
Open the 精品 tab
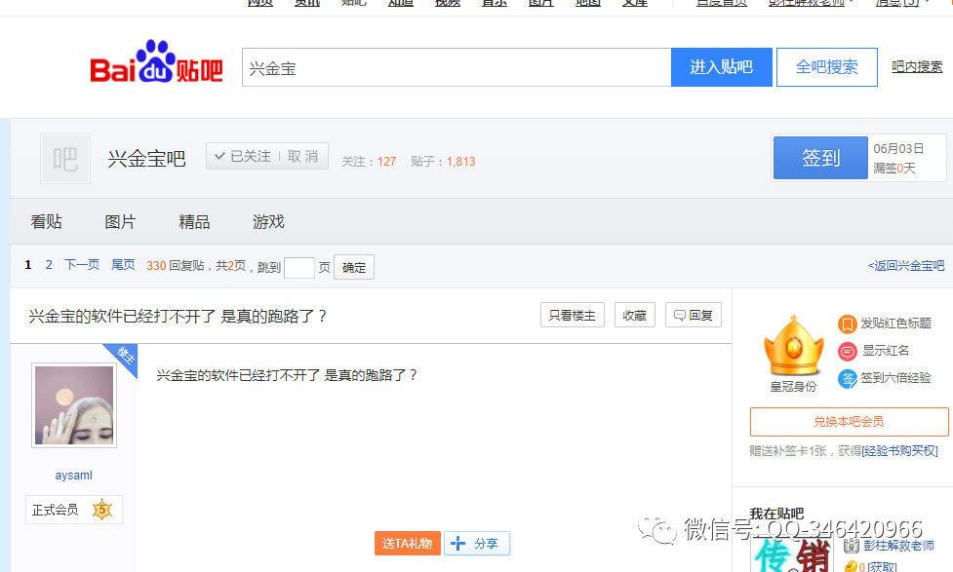coord(194,222)
